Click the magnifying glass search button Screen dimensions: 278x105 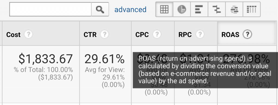tap(100, 9)
